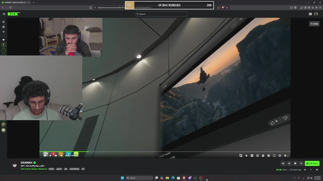Open the Kick hamburger menu

(4, 14)
